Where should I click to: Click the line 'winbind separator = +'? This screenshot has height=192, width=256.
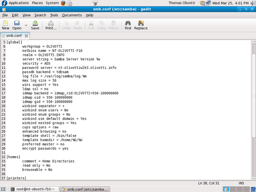pyautogui.click(x=44, y=106)
